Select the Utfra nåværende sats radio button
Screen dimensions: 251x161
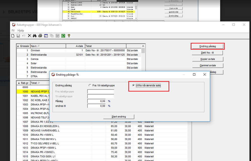[x=133, y=85]
